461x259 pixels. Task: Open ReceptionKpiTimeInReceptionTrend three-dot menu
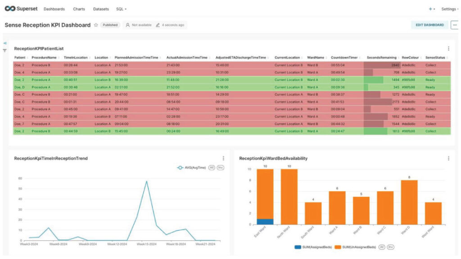[223, 158]
